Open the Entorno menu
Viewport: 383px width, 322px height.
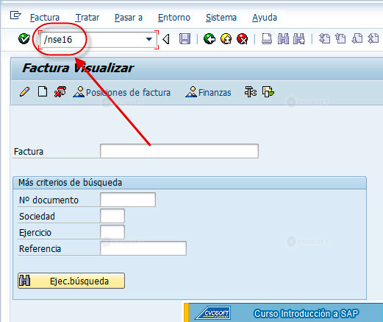(x=174, y=18)
